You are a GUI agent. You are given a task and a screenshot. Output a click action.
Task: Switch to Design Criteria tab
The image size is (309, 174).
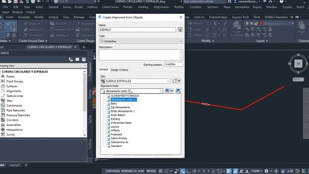(x=119, y=70)
